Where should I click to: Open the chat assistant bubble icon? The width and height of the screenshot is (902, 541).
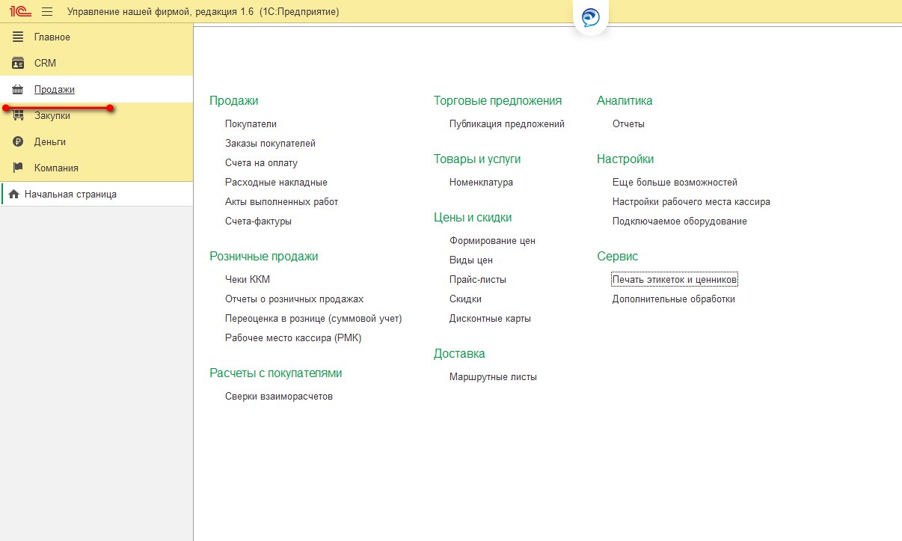click(591, 17)
